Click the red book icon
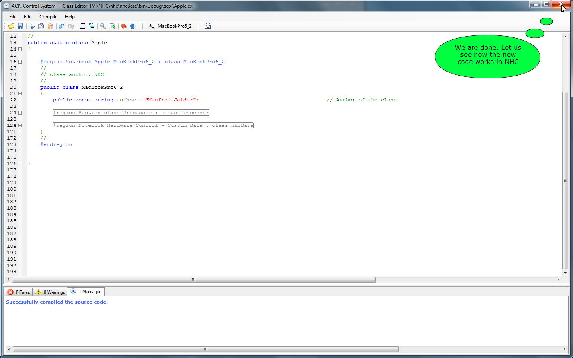Image resolution: width=573 pixels, height=358 pixels. [x=124, y=26]
